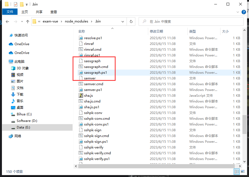Expand the ribbon with the chevron

[238, 12]
